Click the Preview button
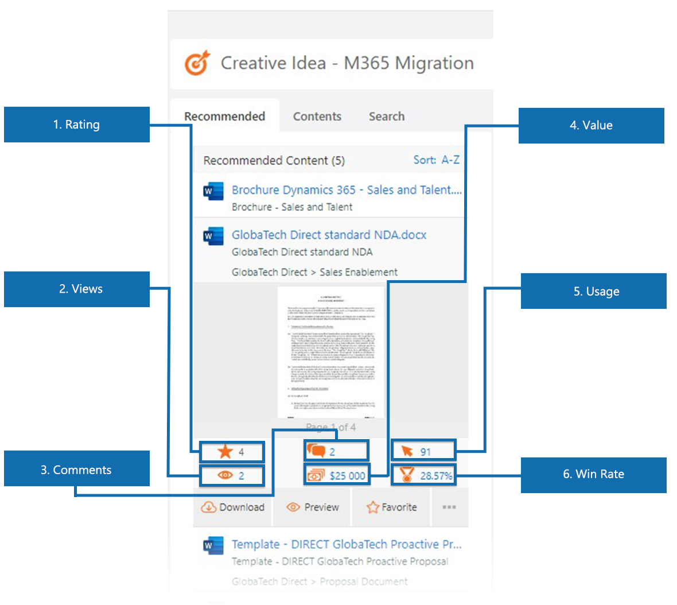This screenshot has height=605, width=677. click(313, 507)
